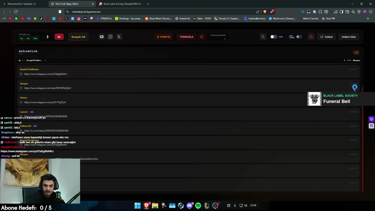The height and width of the screenshot is (211, 375).
Task: Open the Windows Start menu
Action: (137, 206)
